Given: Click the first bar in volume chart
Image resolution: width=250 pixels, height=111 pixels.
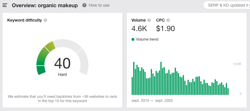Looking at the screenshot, I should (132, 86).
